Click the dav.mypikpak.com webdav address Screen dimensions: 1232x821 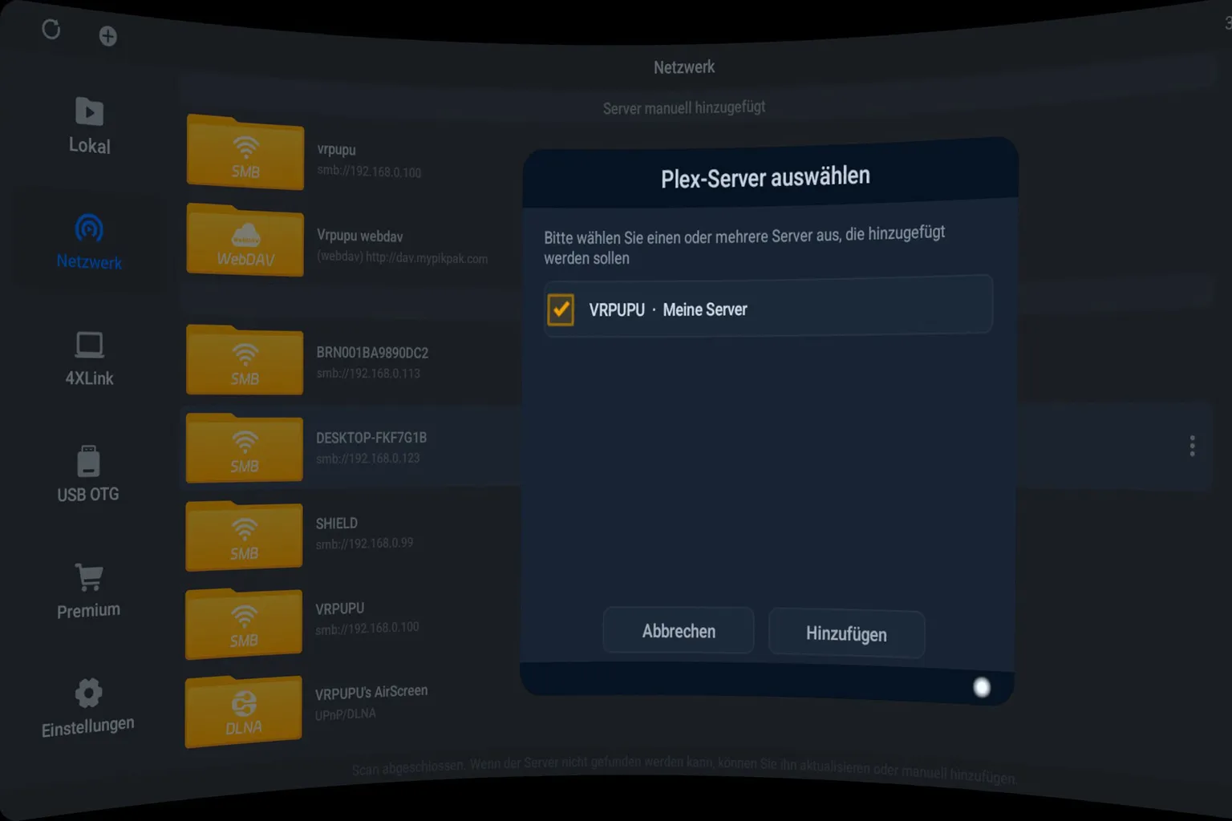(x=402, y=257)
